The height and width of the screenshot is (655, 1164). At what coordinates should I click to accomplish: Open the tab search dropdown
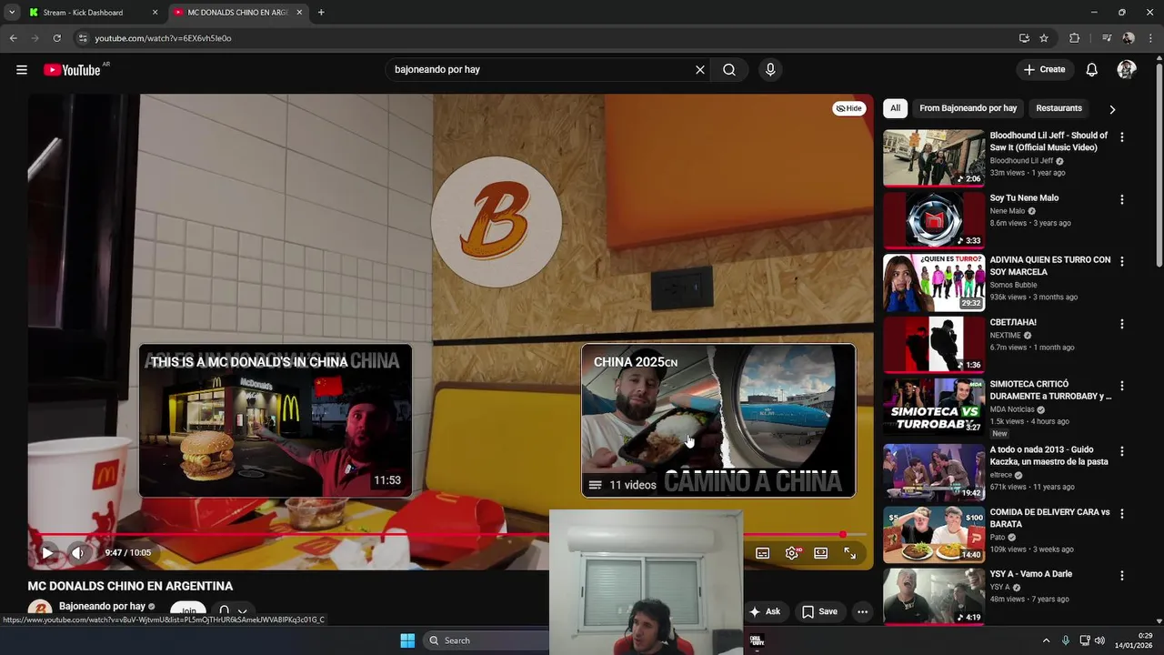point(11,13)
